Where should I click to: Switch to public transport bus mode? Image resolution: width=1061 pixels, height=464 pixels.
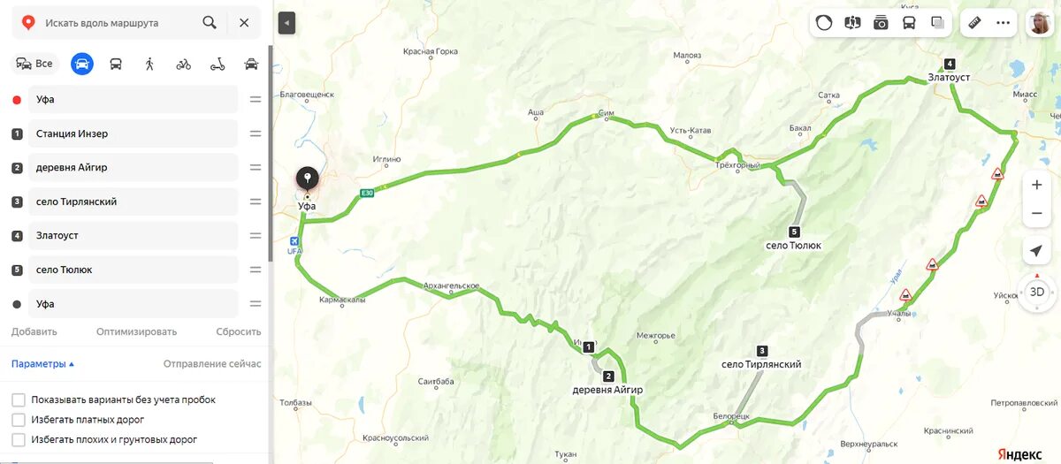116,64
